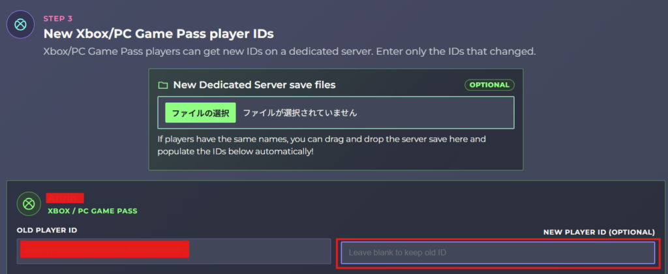Click the Xbox icon beside Step 3
The image size is (668, 274).
coord(20,24)
